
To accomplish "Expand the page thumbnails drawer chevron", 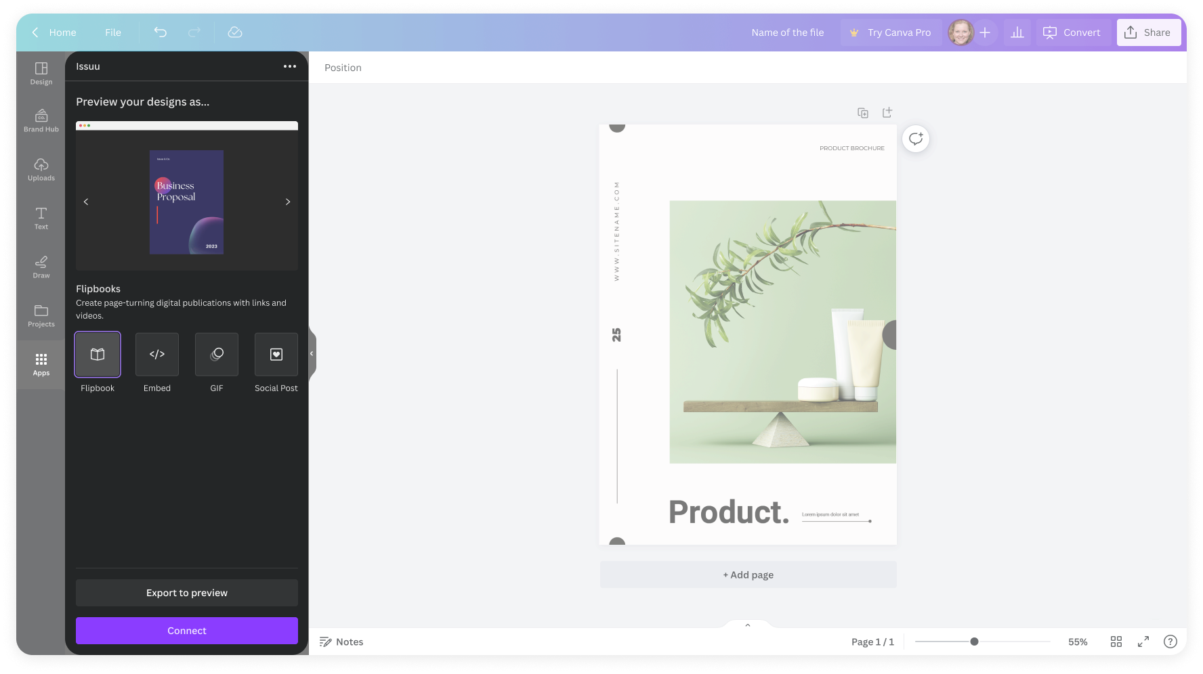I will coord(748,625).
